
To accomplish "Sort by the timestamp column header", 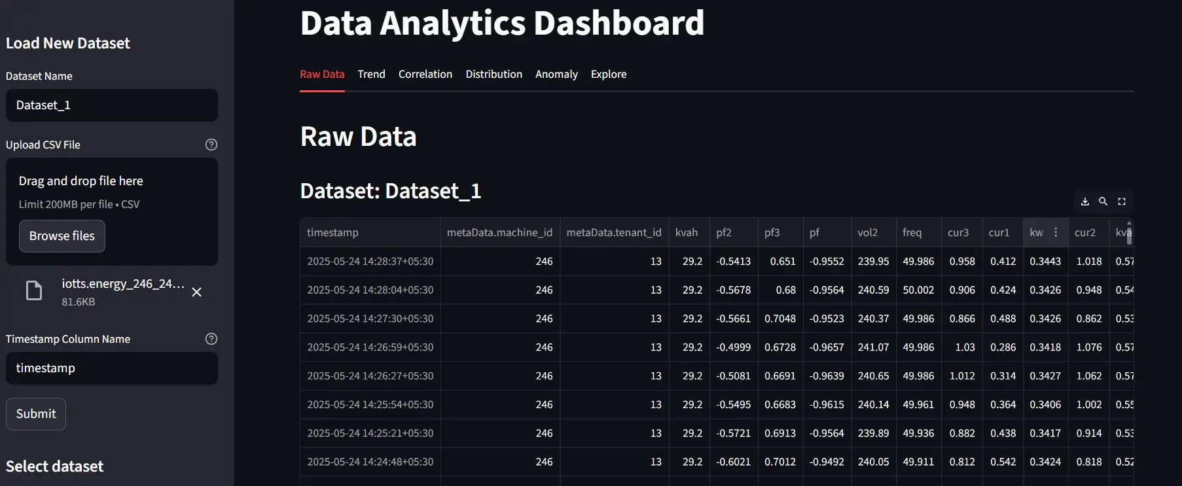I will click(x=370, y=232).
